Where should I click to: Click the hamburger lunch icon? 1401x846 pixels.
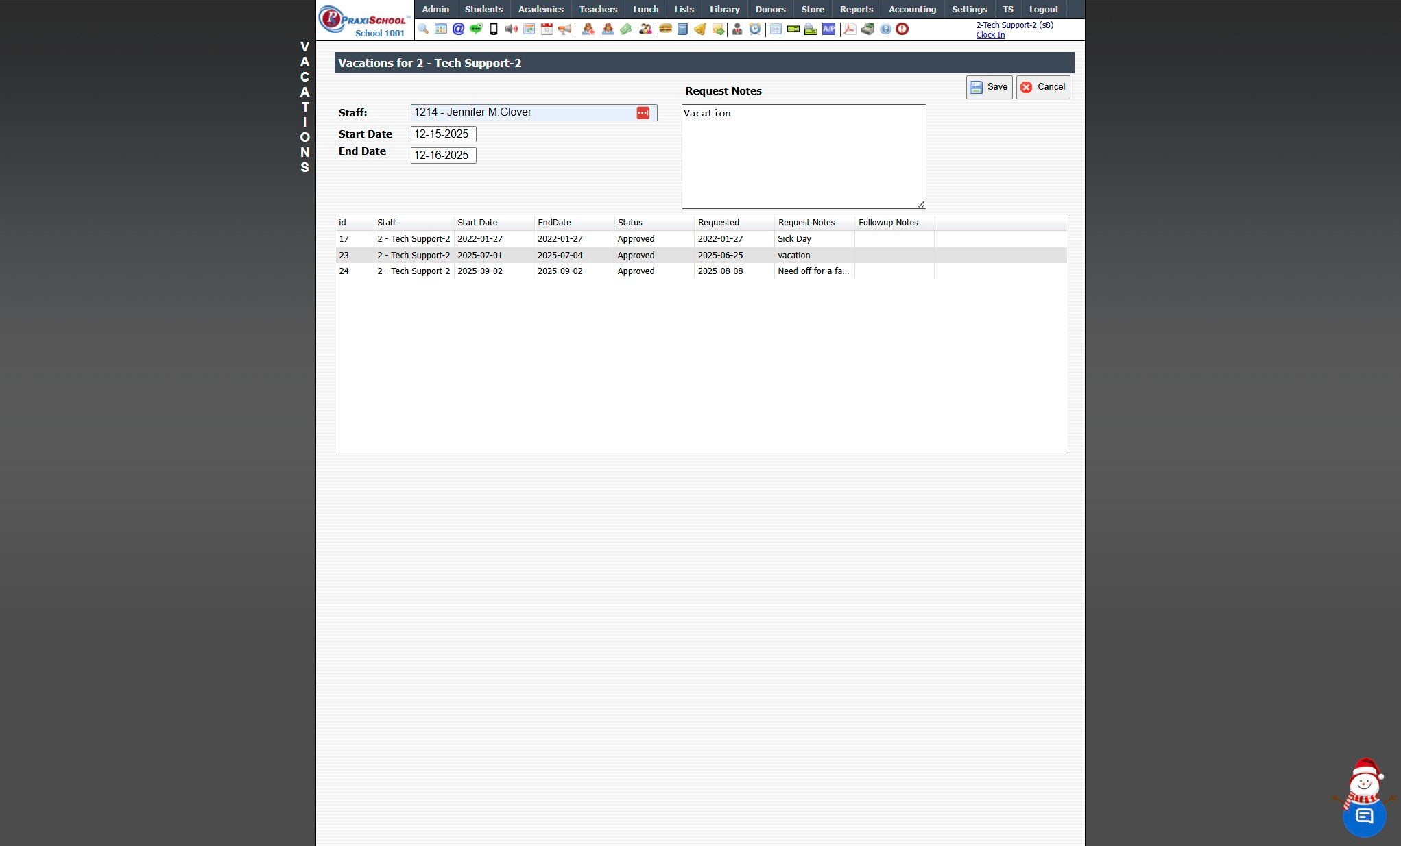coord(665,29)
